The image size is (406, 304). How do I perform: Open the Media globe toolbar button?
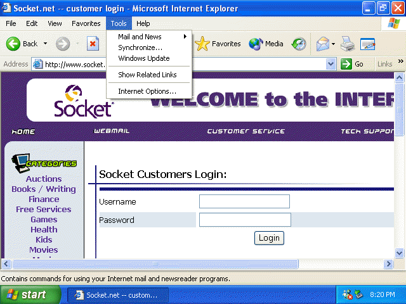click(x=266, y=44)
